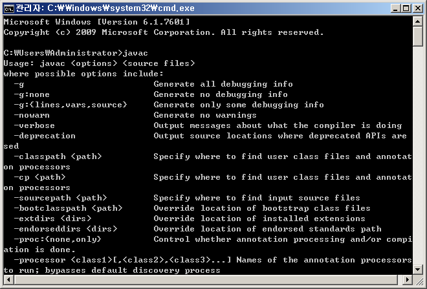The width and height of the screenshot is (427, 289).
Task: Click 'Override location of endorsed standards path'
Action: 267,229
